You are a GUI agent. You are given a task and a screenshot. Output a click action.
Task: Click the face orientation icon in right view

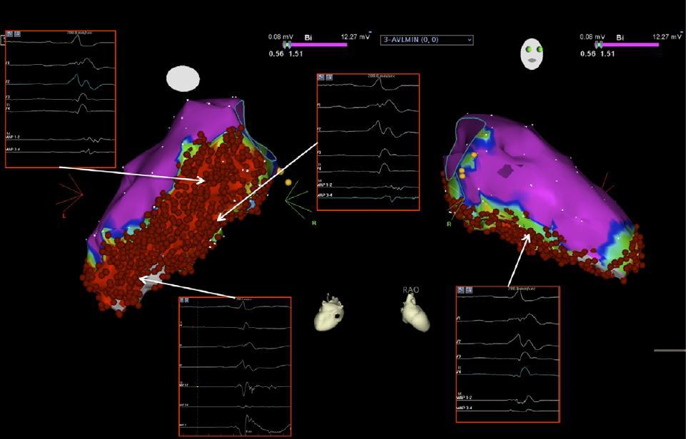point(532,54)
